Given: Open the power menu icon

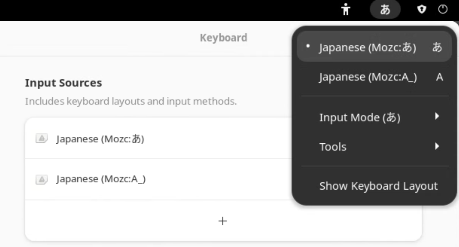Looking at the screenshot, I should [x=443, y=10].
